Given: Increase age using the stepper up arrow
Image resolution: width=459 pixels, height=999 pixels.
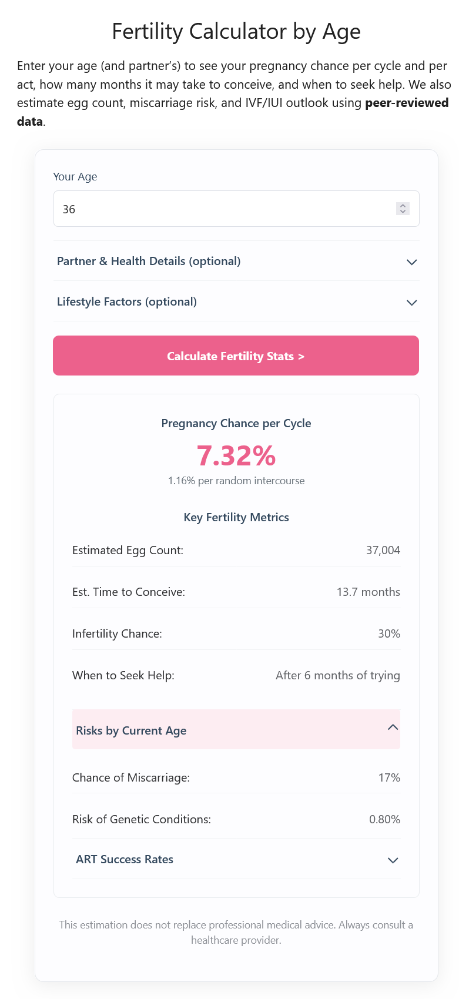Looking at the screenshot, I should click(403, 206).
